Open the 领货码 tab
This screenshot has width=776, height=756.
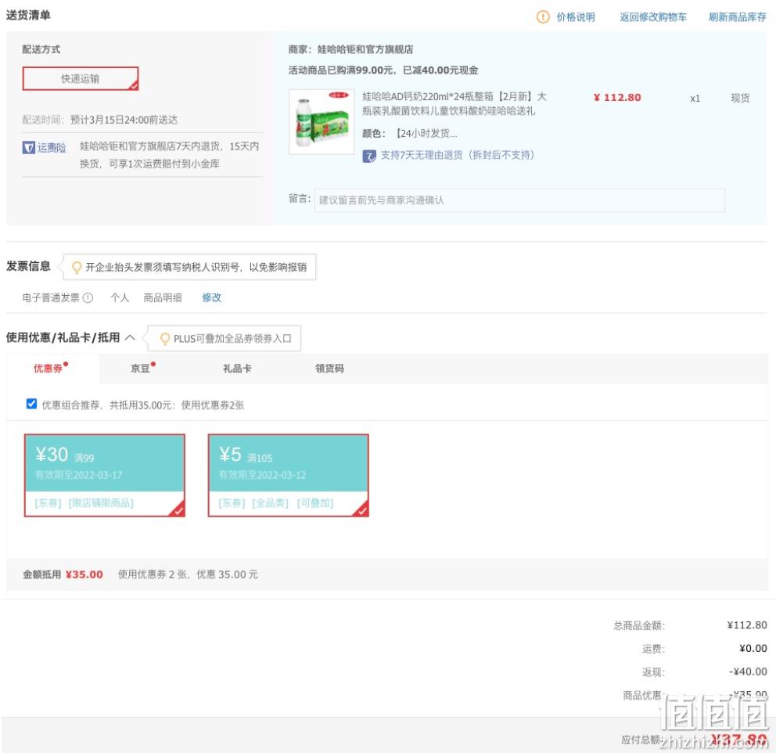coord(329,369)
